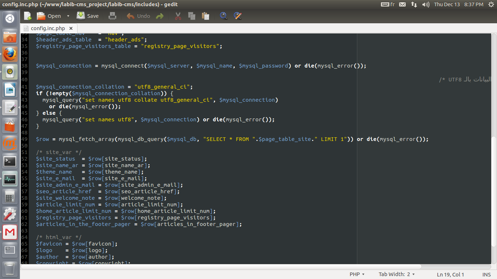Image resolution: width=497 pixels, height=279 pixels.
Task: Click the $row = mysql_fetch_array statement
Action: click(232, 139)
